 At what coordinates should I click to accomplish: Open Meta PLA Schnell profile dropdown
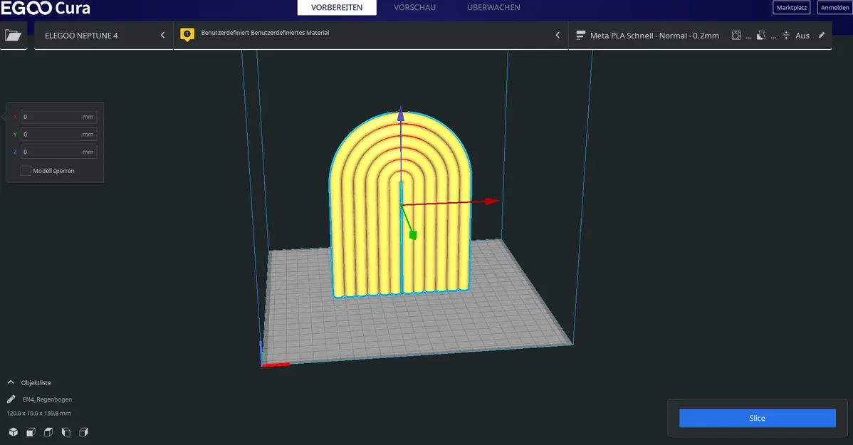coord(654,36)
